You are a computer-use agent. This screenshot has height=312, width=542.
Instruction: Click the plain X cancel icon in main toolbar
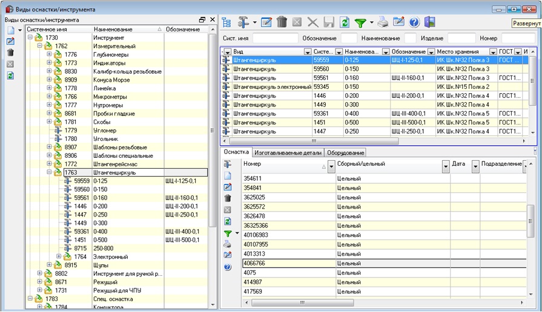(313, 23)
